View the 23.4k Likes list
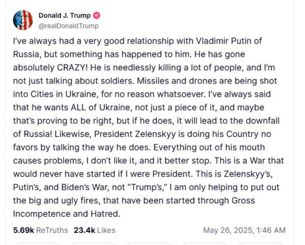305x245 pixels. 95,230
